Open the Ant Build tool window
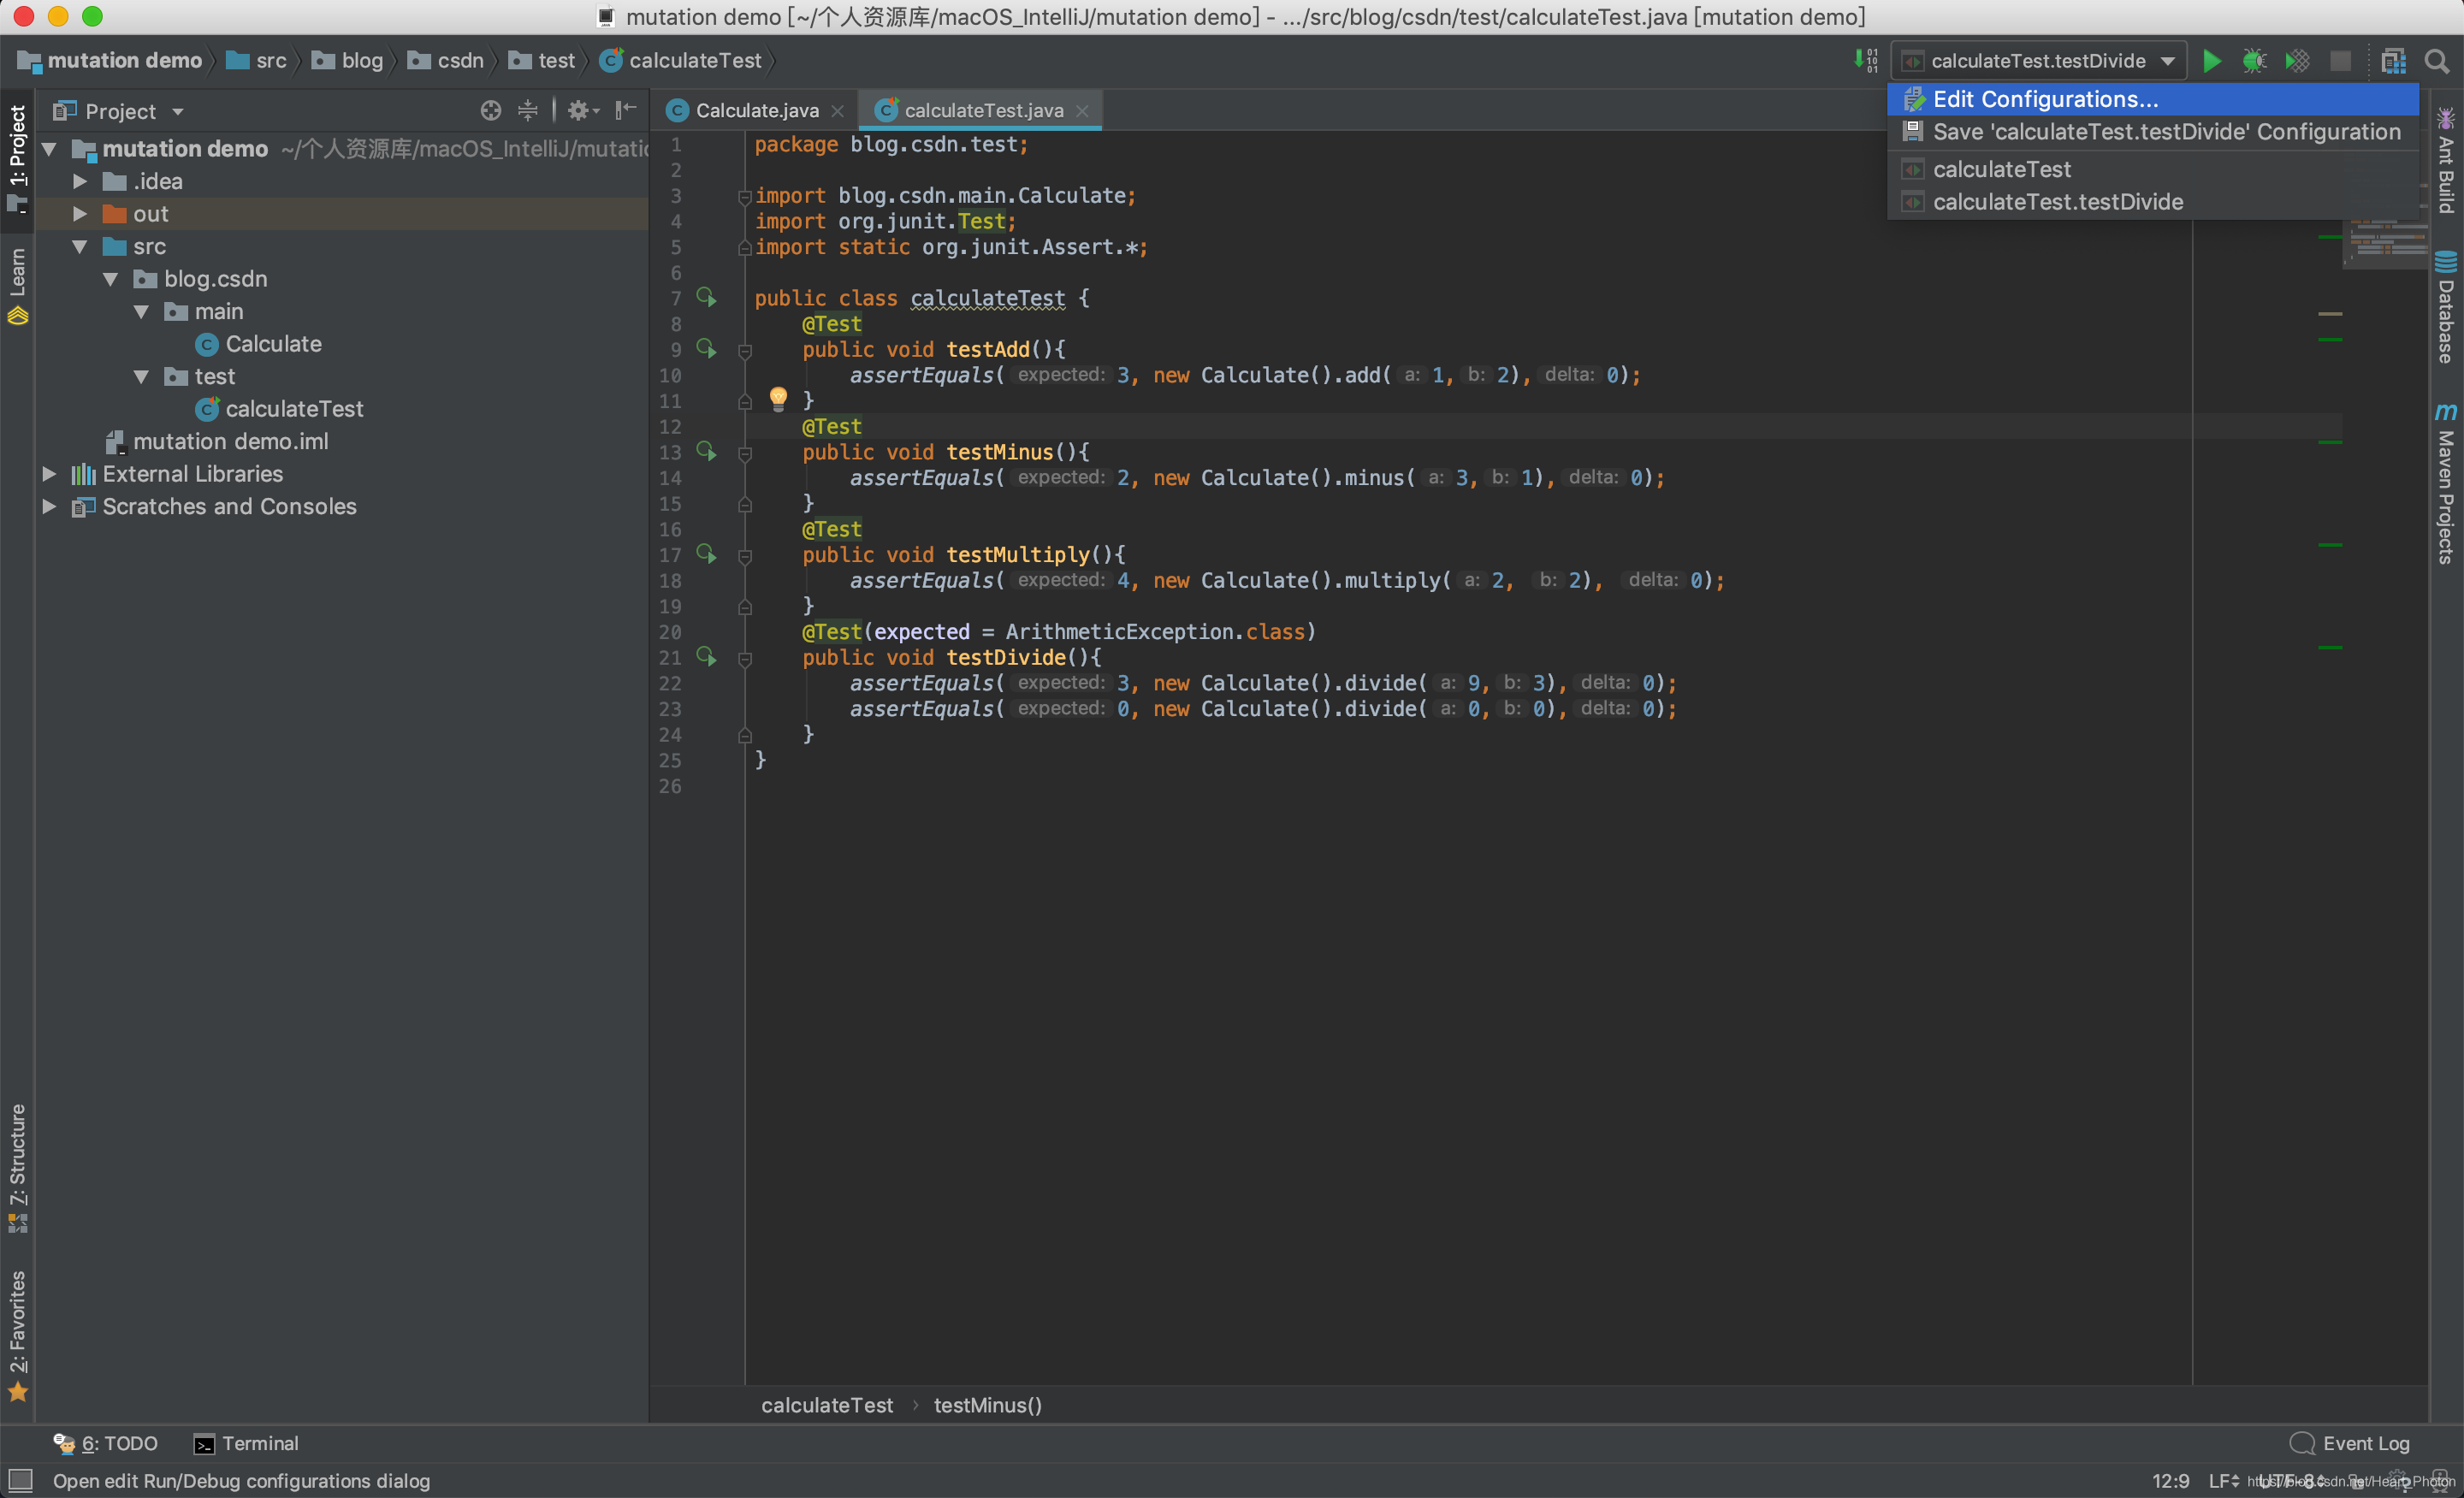The height and width of the screenshot is (1498, 2464). click(2446, 160)
